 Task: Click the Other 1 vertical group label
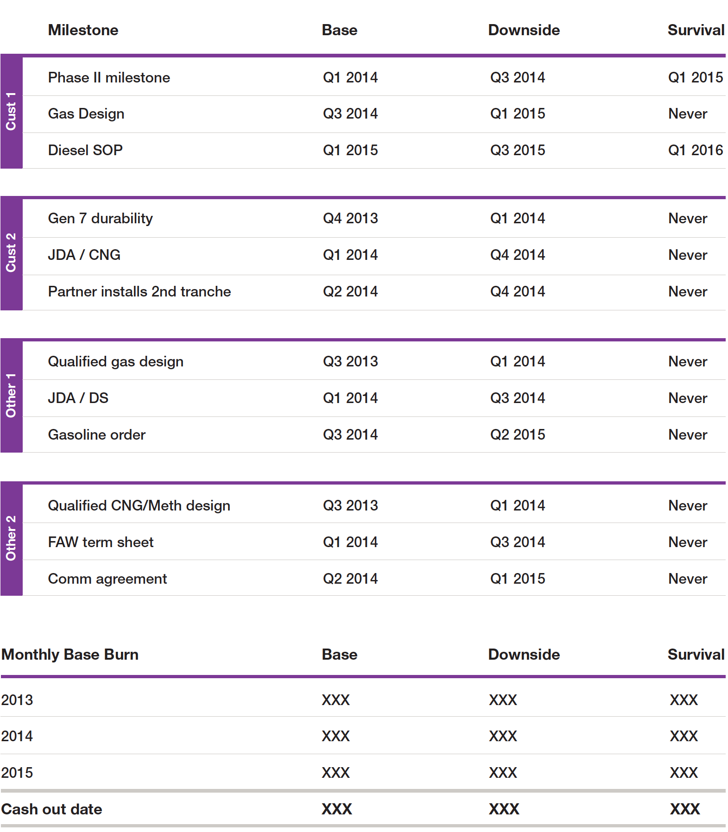11,395
